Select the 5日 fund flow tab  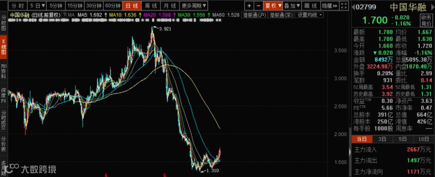tap(403, 139)
